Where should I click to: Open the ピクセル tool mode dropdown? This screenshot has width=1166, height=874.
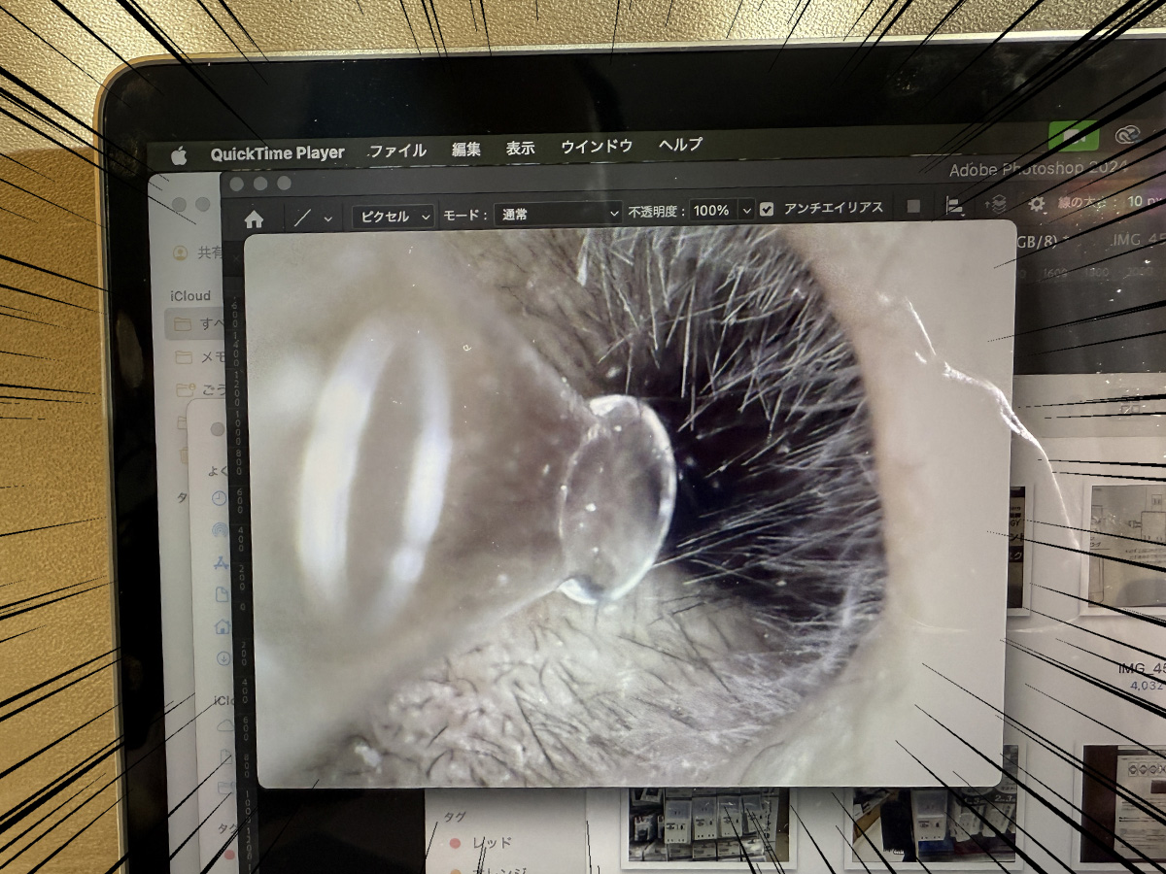[393, 216]
